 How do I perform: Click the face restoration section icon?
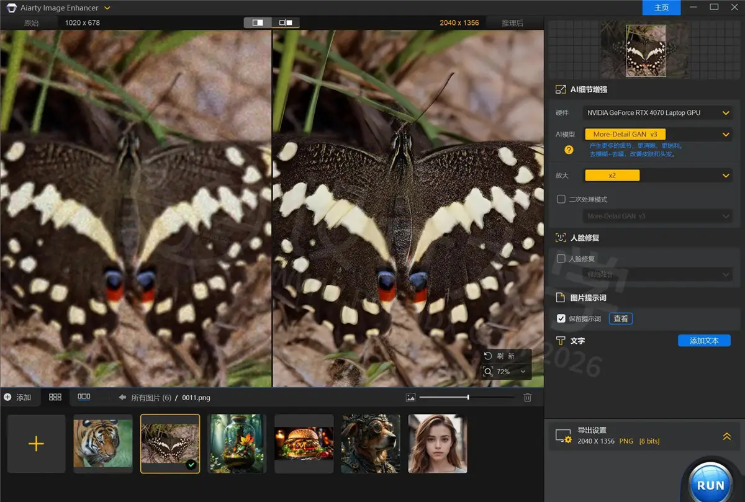(561, 238)
